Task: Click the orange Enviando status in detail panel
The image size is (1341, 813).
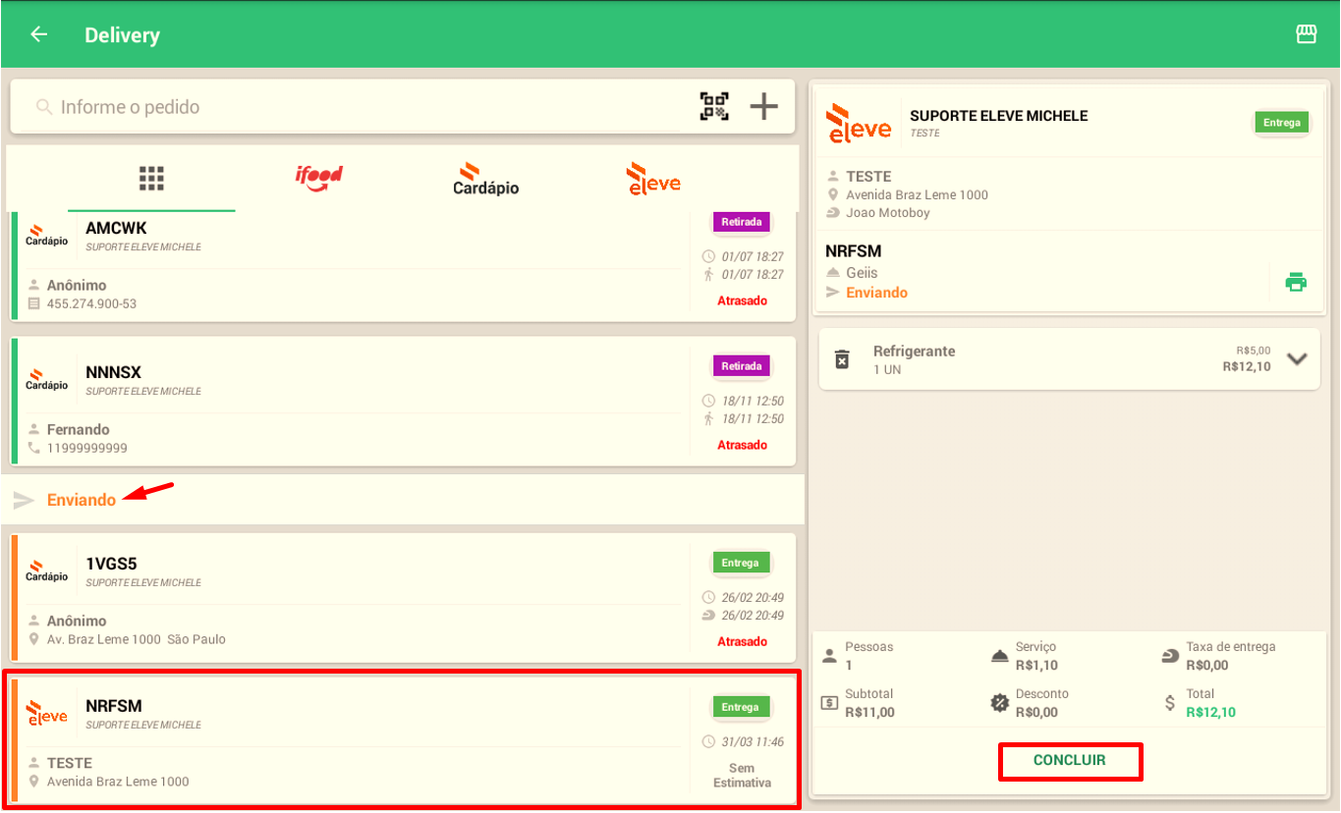Action: (877, 293)
